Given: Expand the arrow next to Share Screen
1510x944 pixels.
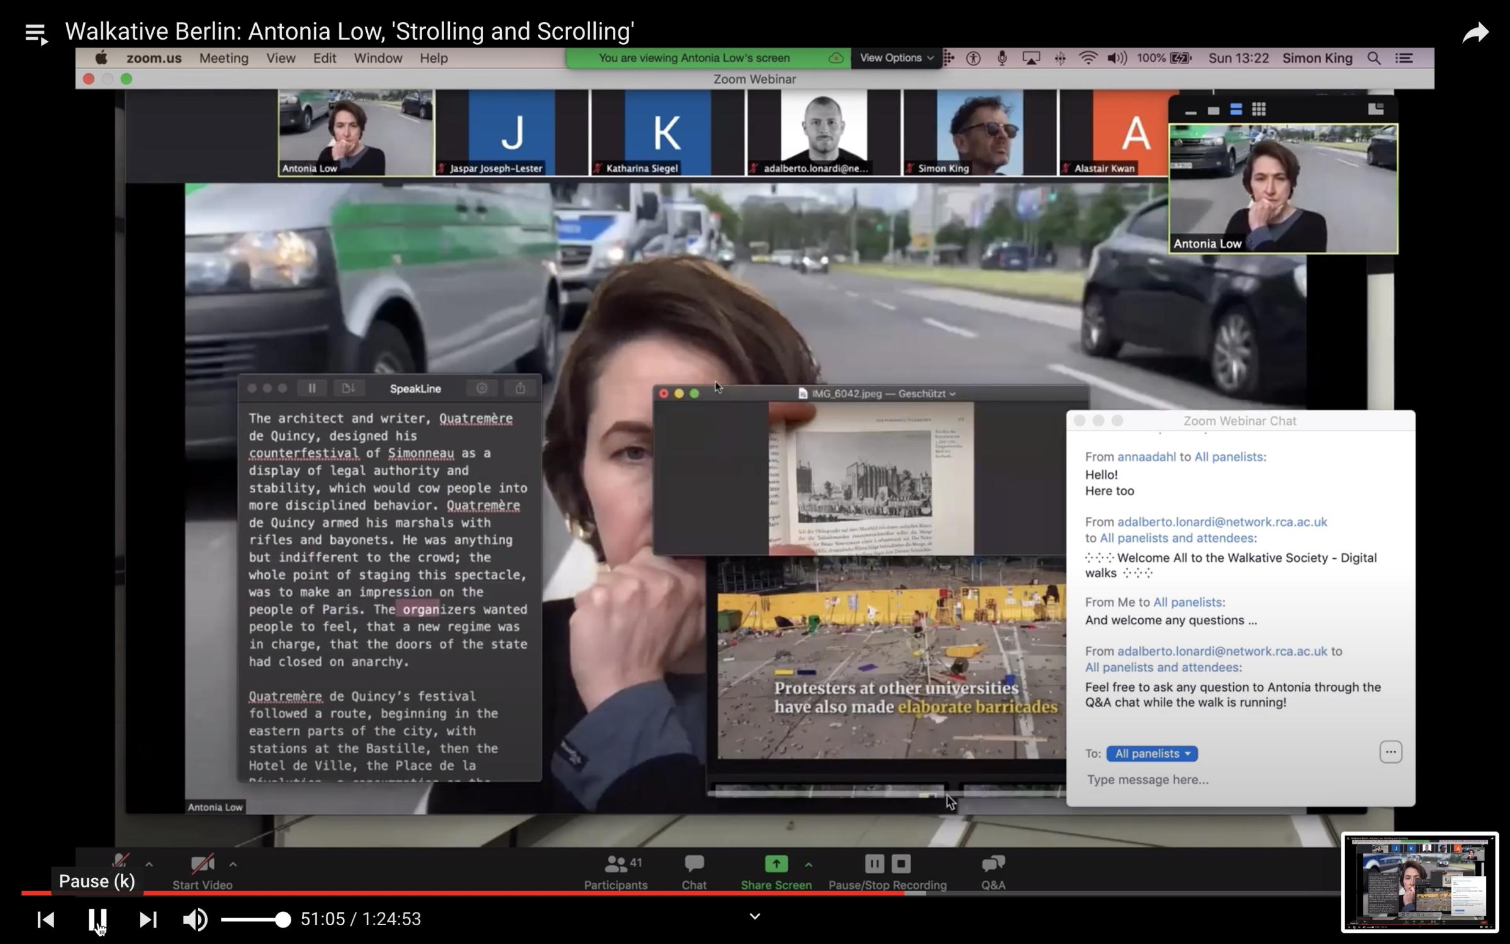Looking at the screenshot, I should point(808,865).
